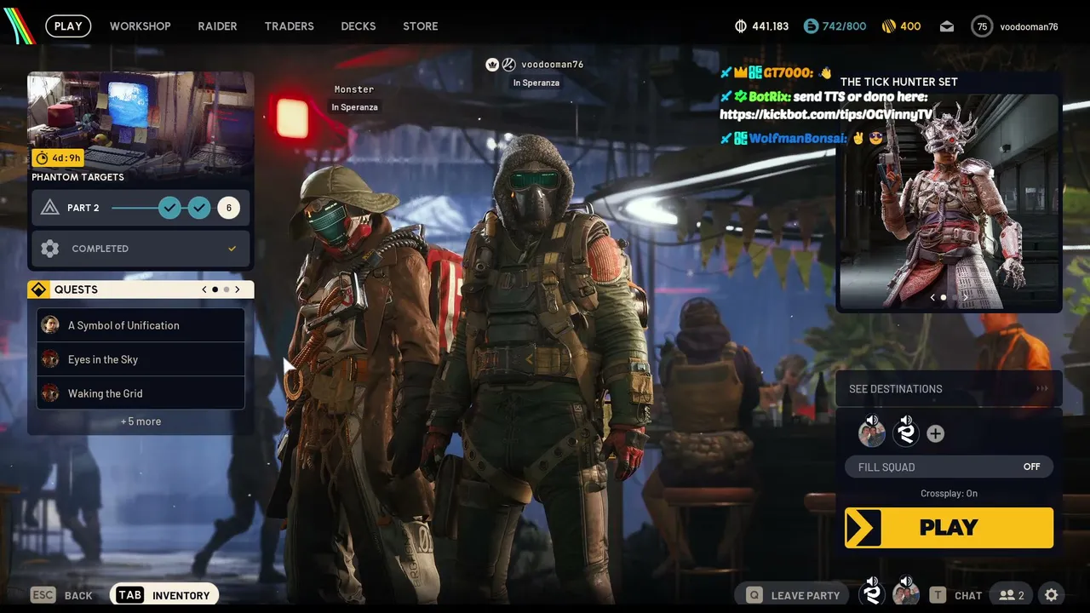Click the second checkmark on Part 2 progress

pos(199,208)
